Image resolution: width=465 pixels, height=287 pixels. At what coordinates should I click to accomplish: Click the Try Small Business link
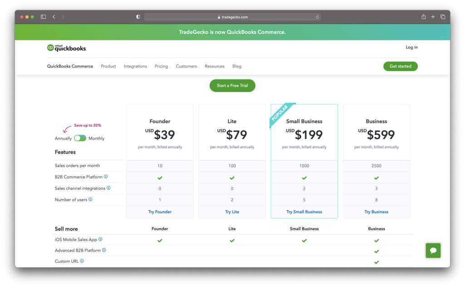[304, 212]
